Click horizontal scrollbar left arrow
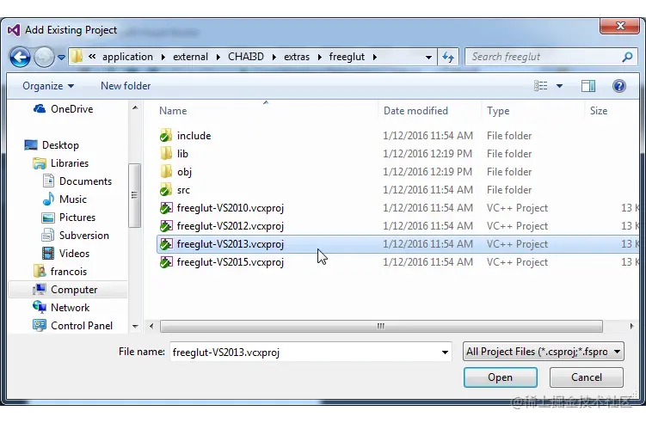The image size is (646, 423). [151, 326]
